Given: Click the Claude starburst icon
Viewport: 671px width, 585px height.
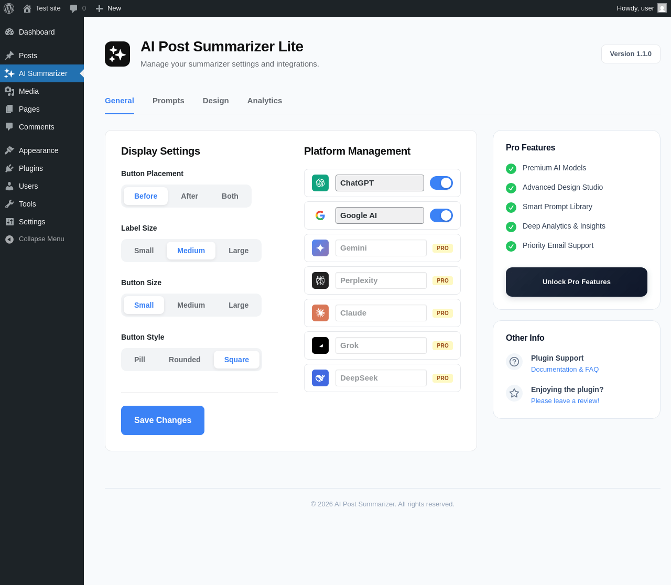Looking at the screenshot, I should pyautogui.click(x=320, y=313).
